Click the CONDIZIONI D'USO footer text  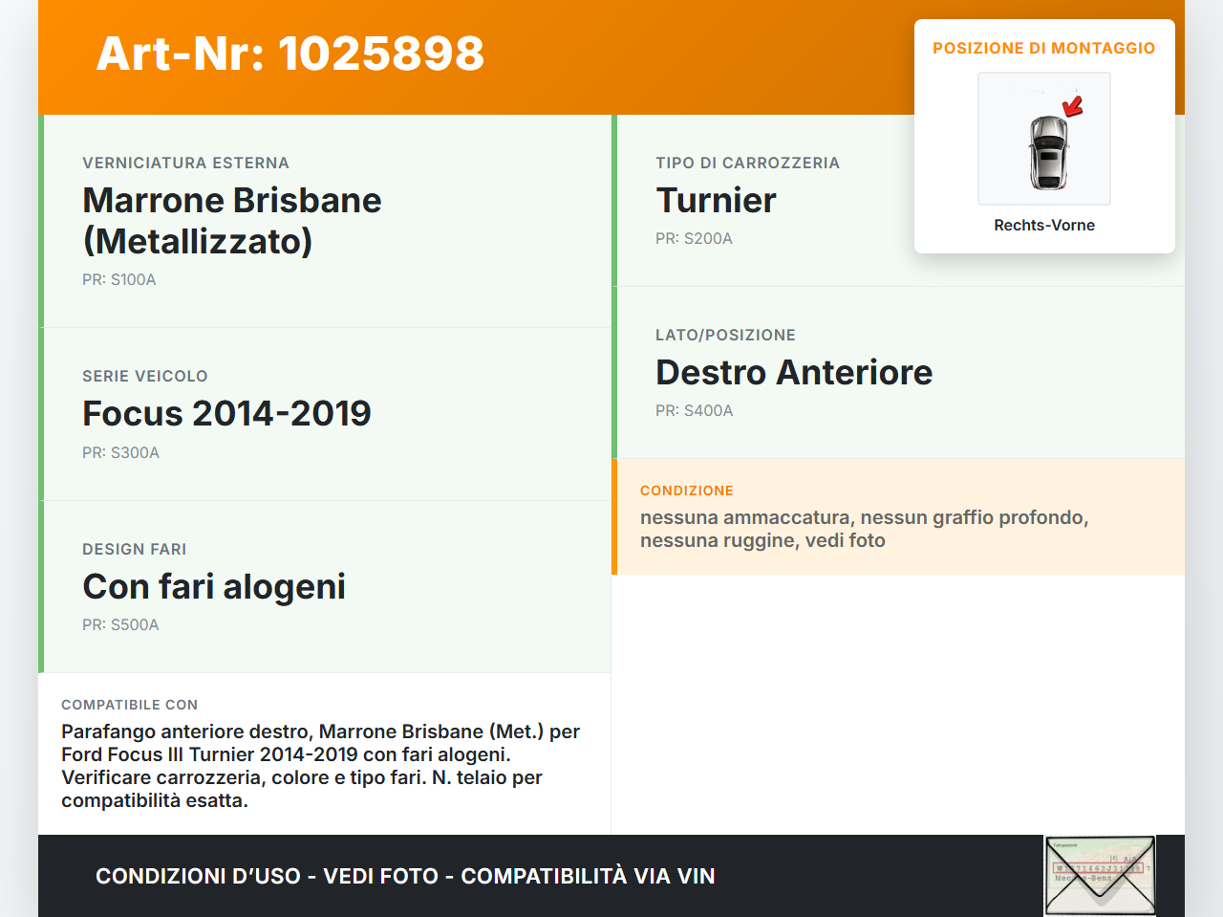point(405,876)
